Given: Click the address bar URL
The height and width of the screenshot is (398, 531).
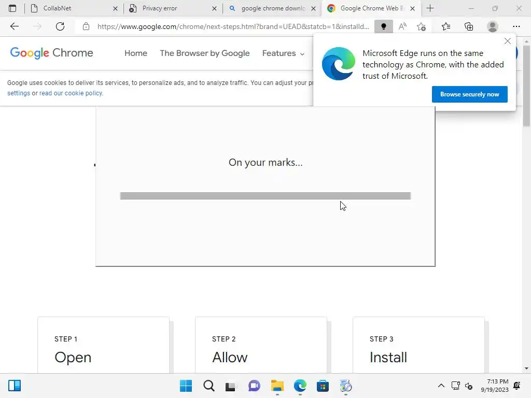Looking at the screenshot, I should point(233,26).
